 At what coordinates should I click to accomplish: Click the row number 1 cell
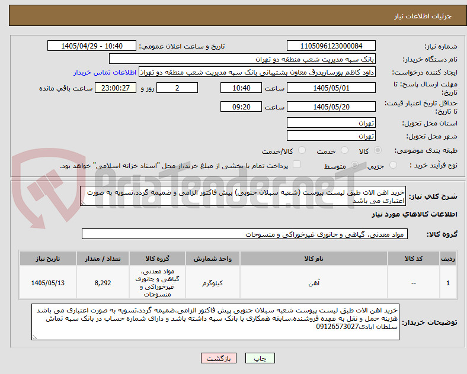click(x=448, y=283)
